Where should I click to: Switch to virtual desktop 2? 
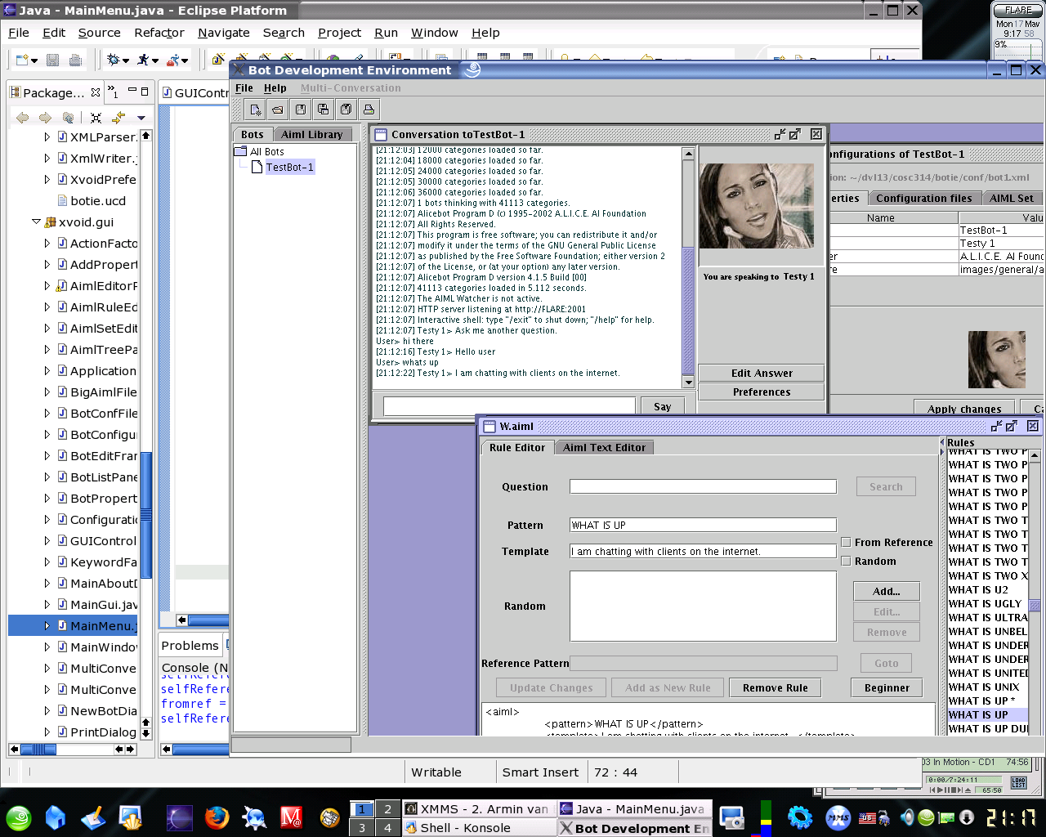[x=387, y=809]
